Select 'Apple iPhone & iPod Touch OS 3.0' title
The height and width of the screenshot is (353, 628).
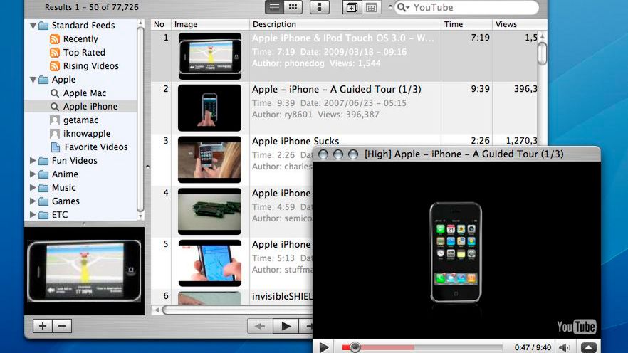(x=343, y=38)
